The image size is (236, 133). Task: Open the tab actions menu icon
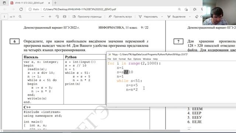click(x=4, y=3)
